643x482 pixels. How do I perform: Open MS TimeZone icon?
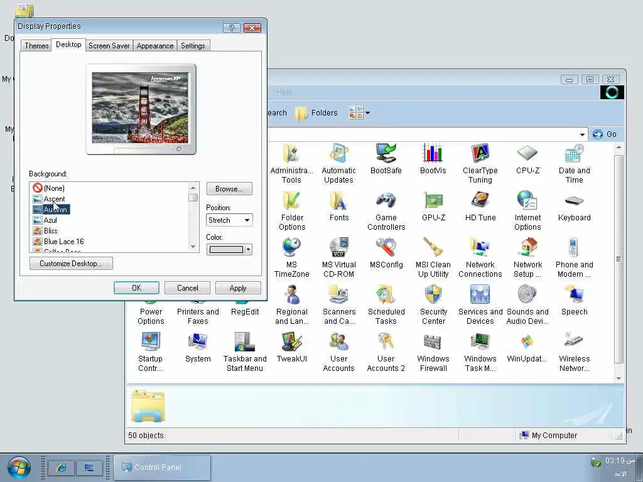[x=291, y=258]
